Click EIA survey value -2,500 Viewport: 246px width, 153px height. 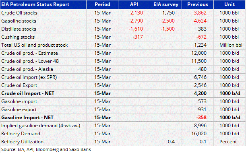point(167,21)
